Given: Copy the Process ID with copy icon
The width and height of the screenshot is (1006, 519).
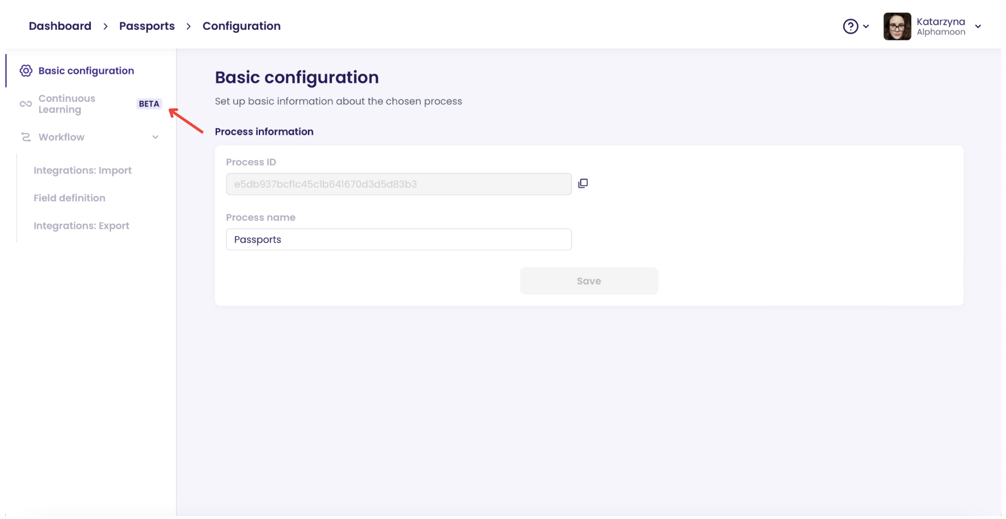Looking at the screenshot, I should 583,184.
